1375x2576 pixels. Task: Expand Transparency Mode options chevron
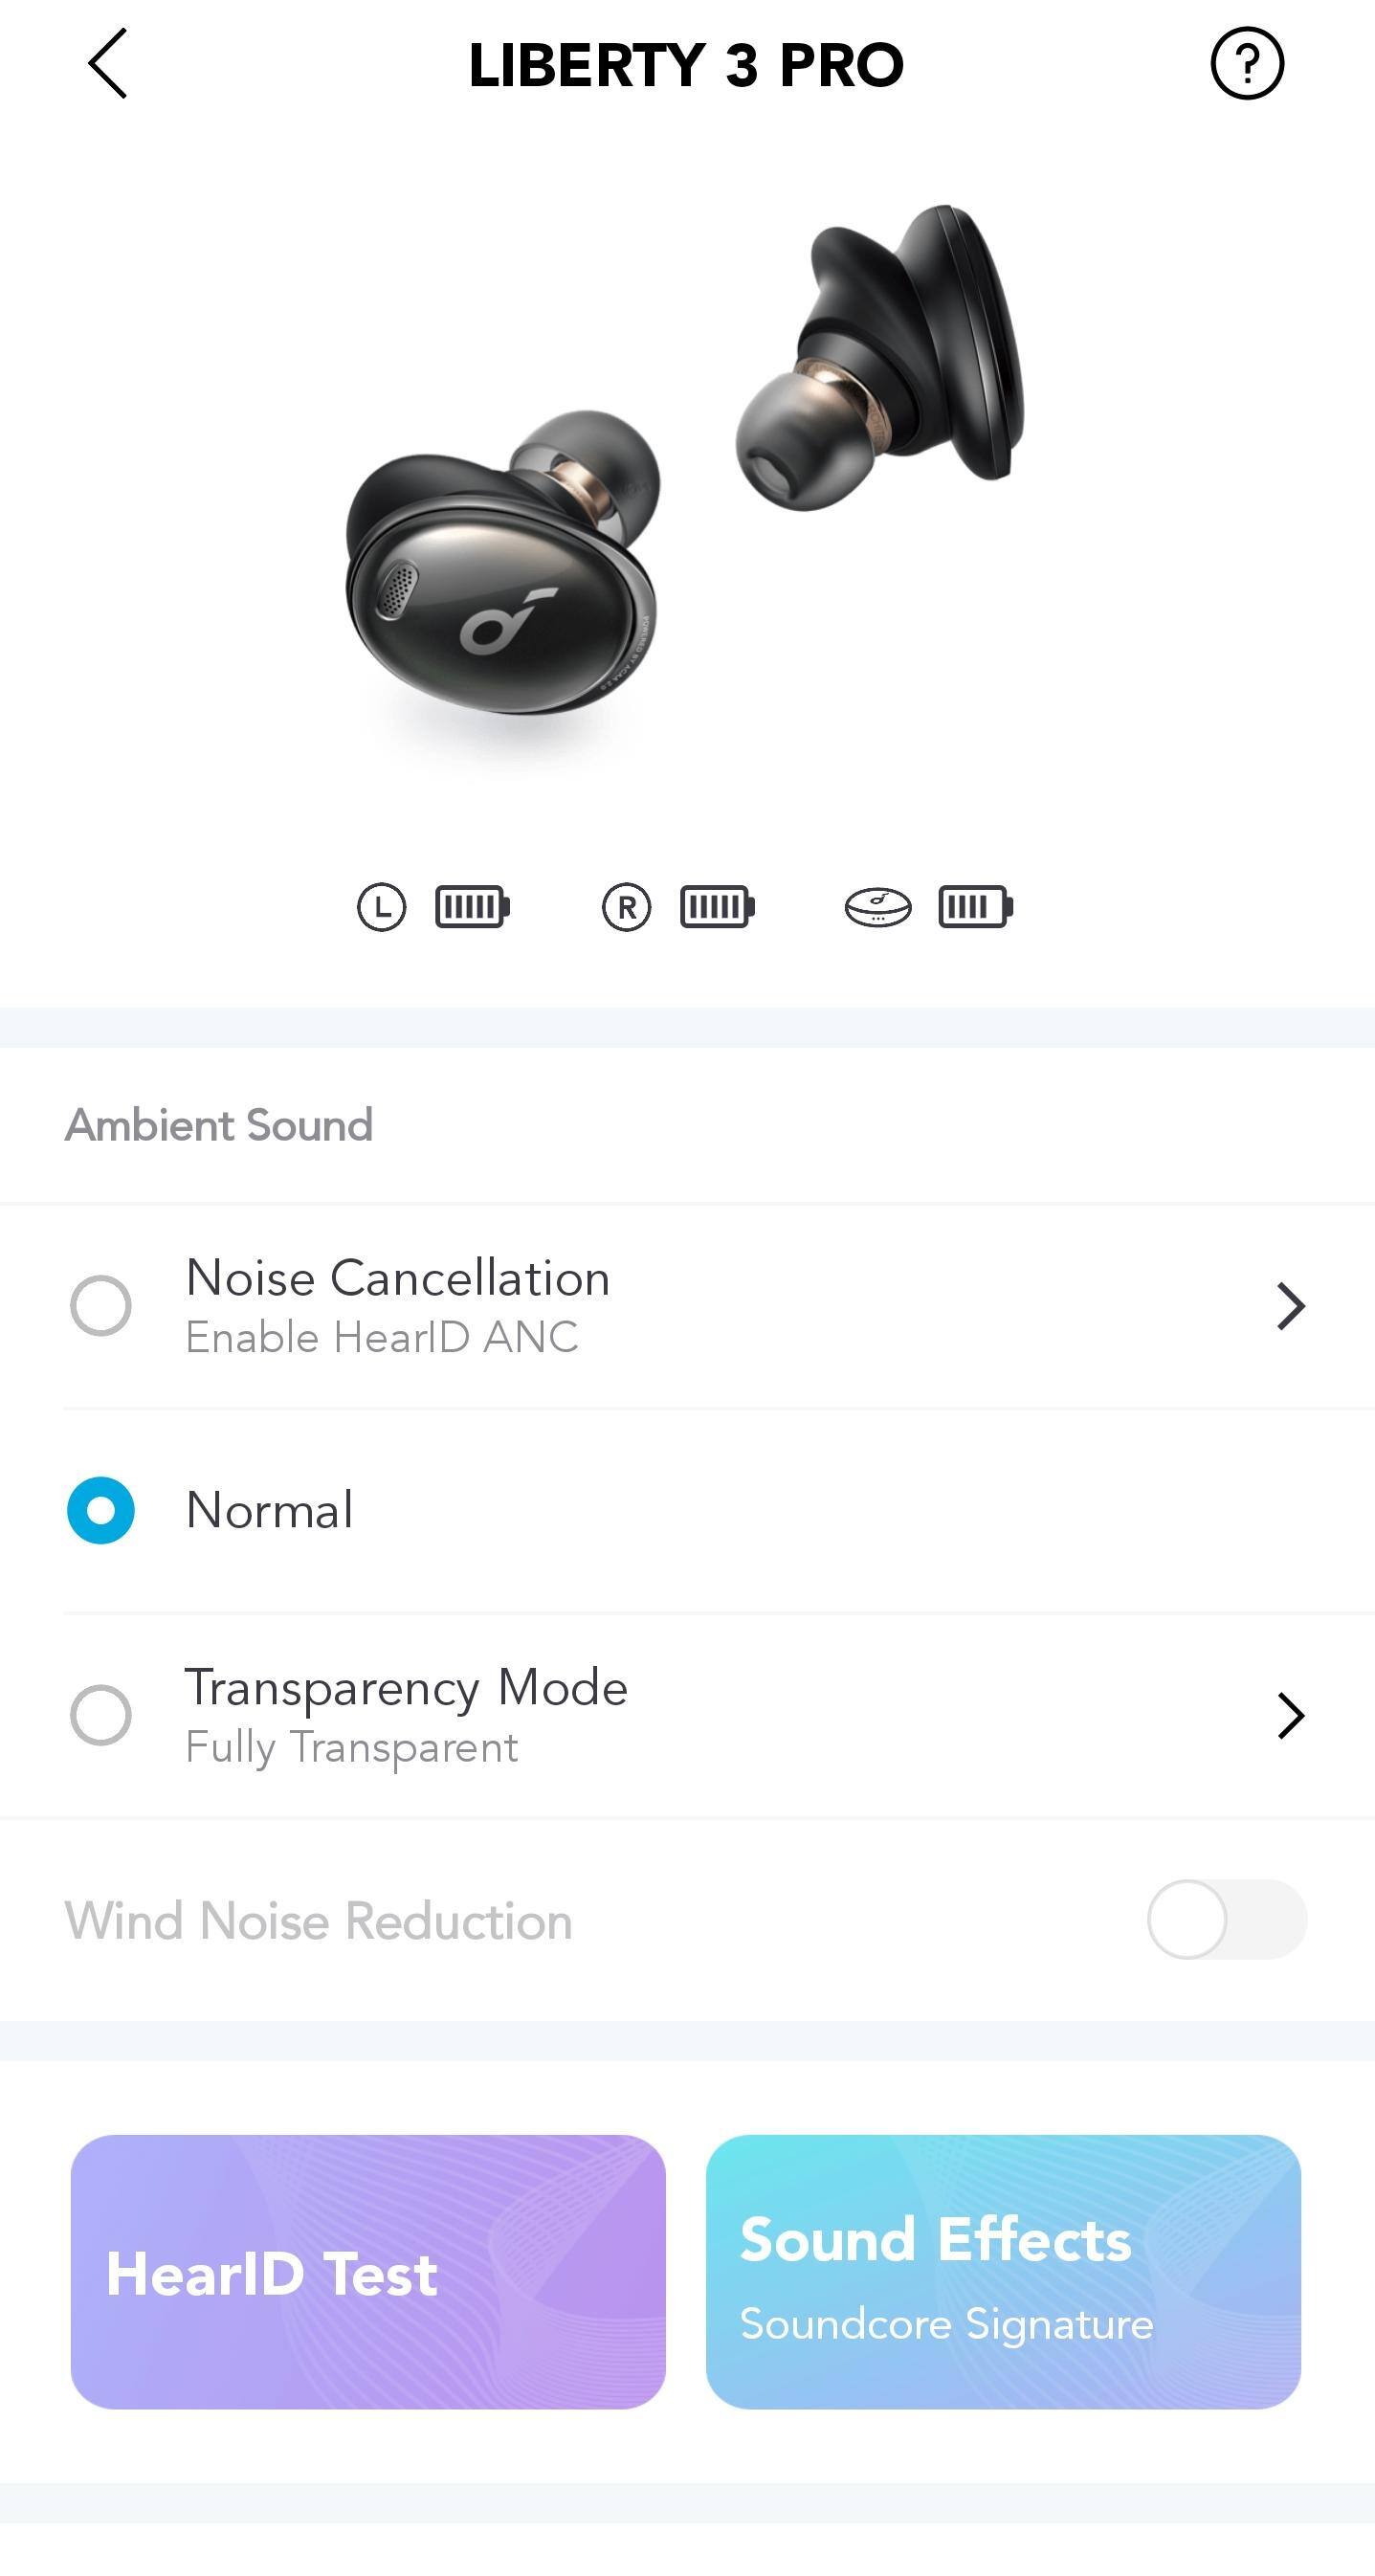(1290, 1716)
